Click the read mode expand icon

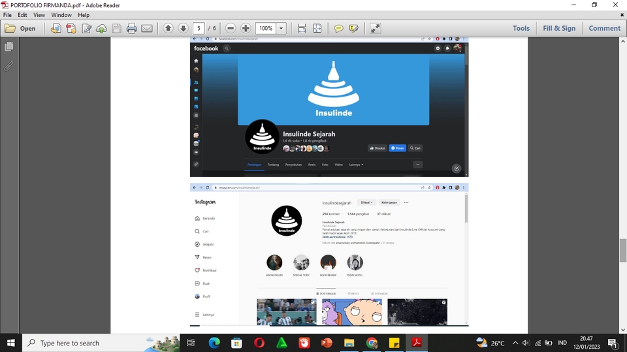(x=375, y=28)
